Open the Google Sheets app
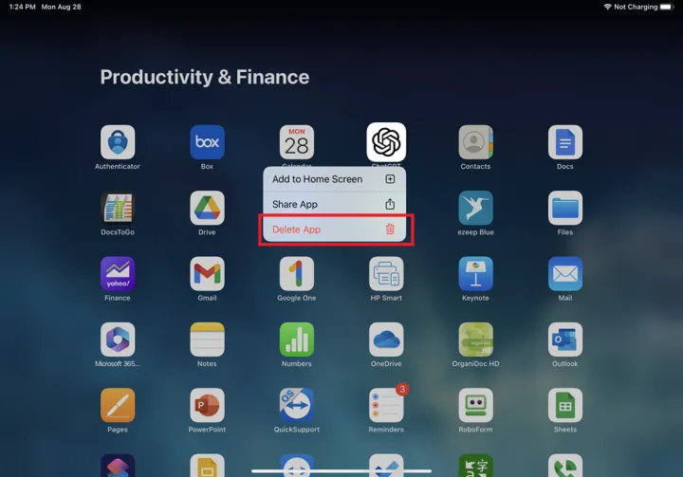 [564, 406]
